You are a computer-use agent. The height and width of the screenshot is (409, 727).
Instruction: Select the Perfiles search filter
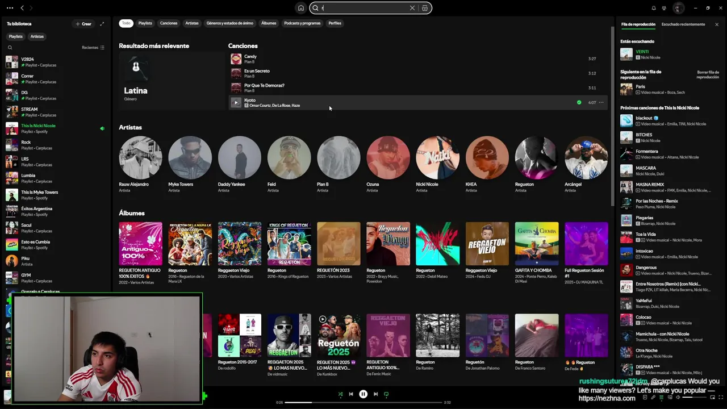pyautogui.click(x=335, y=23)
